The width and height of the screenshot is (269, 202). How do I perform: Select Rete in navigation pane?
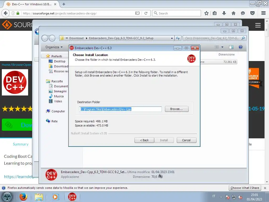52,121
